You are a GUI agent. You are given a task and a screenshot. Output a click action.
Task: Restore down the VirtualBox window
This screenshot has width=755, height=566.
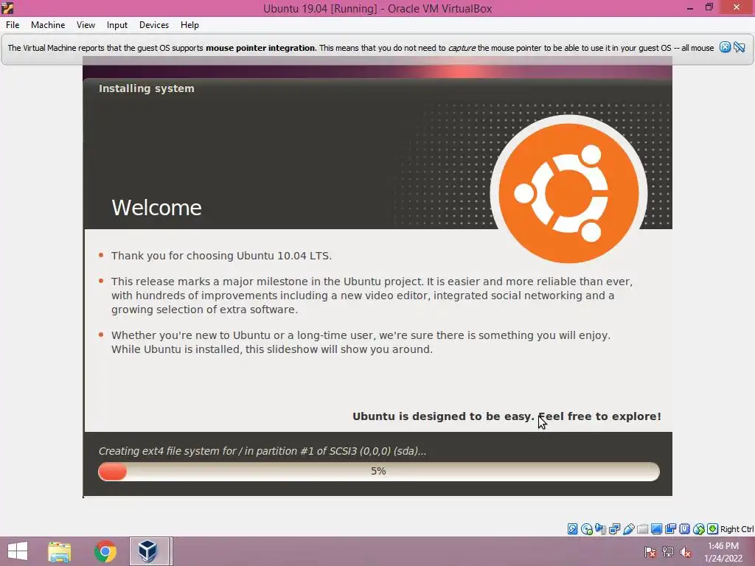click(709, 7)
